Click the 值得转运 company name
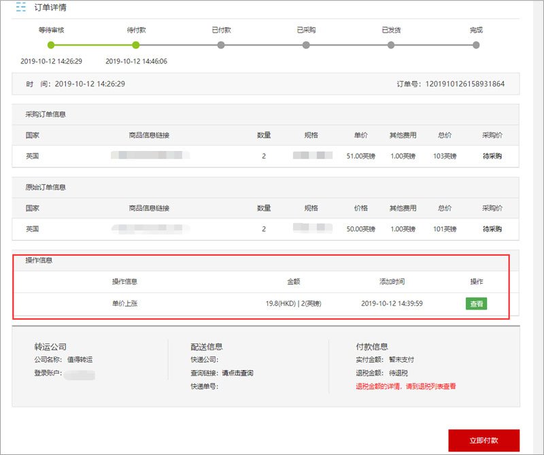 click(x=80, y=360)
